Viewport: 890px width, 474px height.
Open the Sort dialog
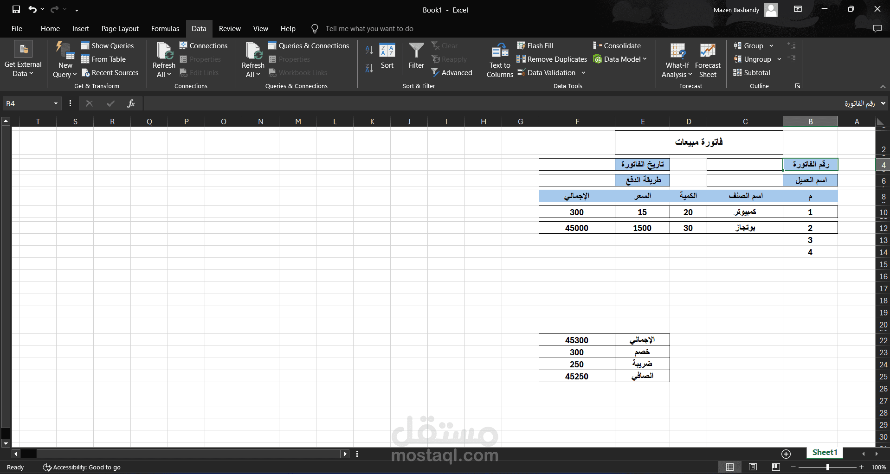click(387, 56)
